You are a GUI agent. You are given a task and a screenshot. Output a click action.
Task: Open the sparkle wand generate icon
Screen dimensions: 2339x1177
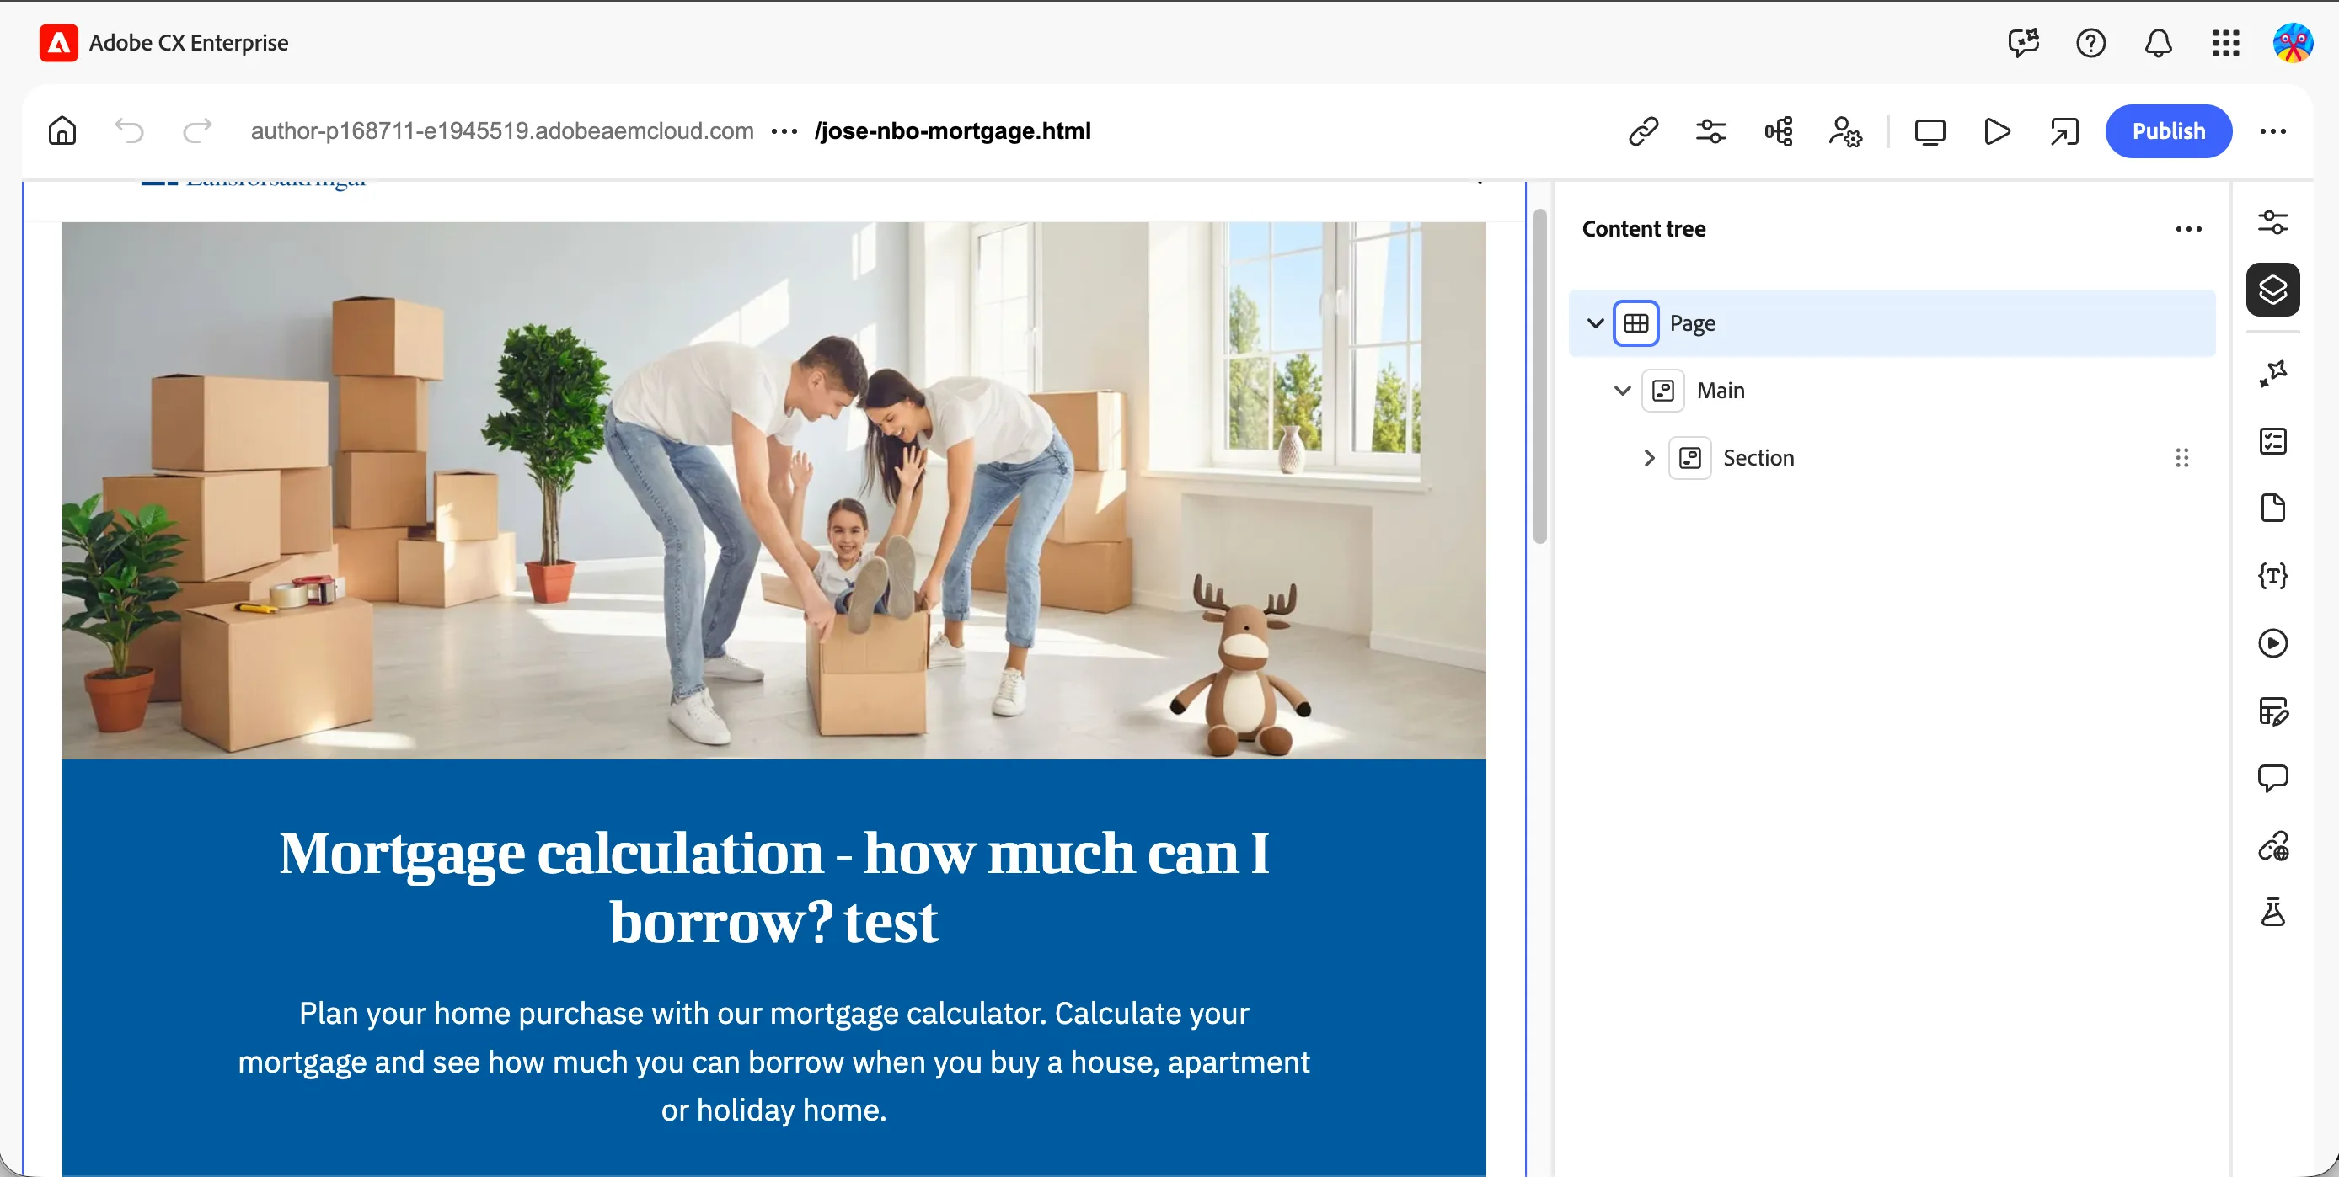pyautogui.click(x=2272, y=373)
